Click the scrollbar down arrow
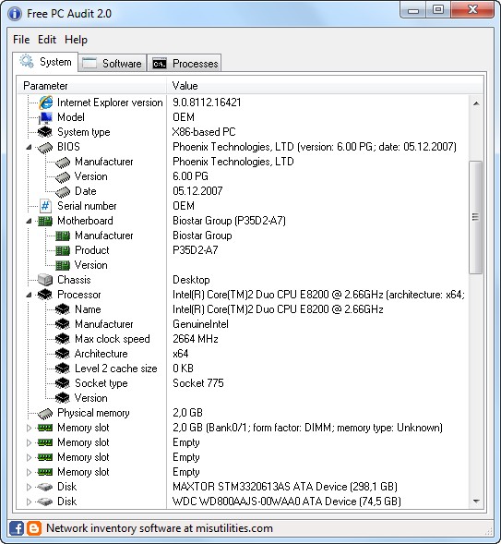The height and width of the screenshot is (544, 501). pyautogui.click(x=476, y=501)
